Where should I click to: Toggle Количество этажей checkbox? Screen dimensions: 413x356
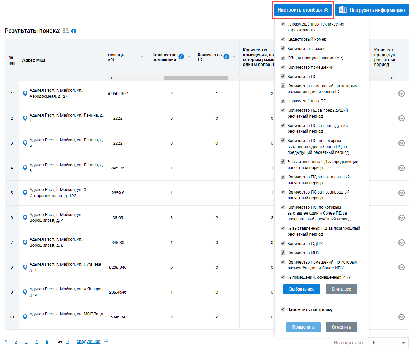(283, 49)
